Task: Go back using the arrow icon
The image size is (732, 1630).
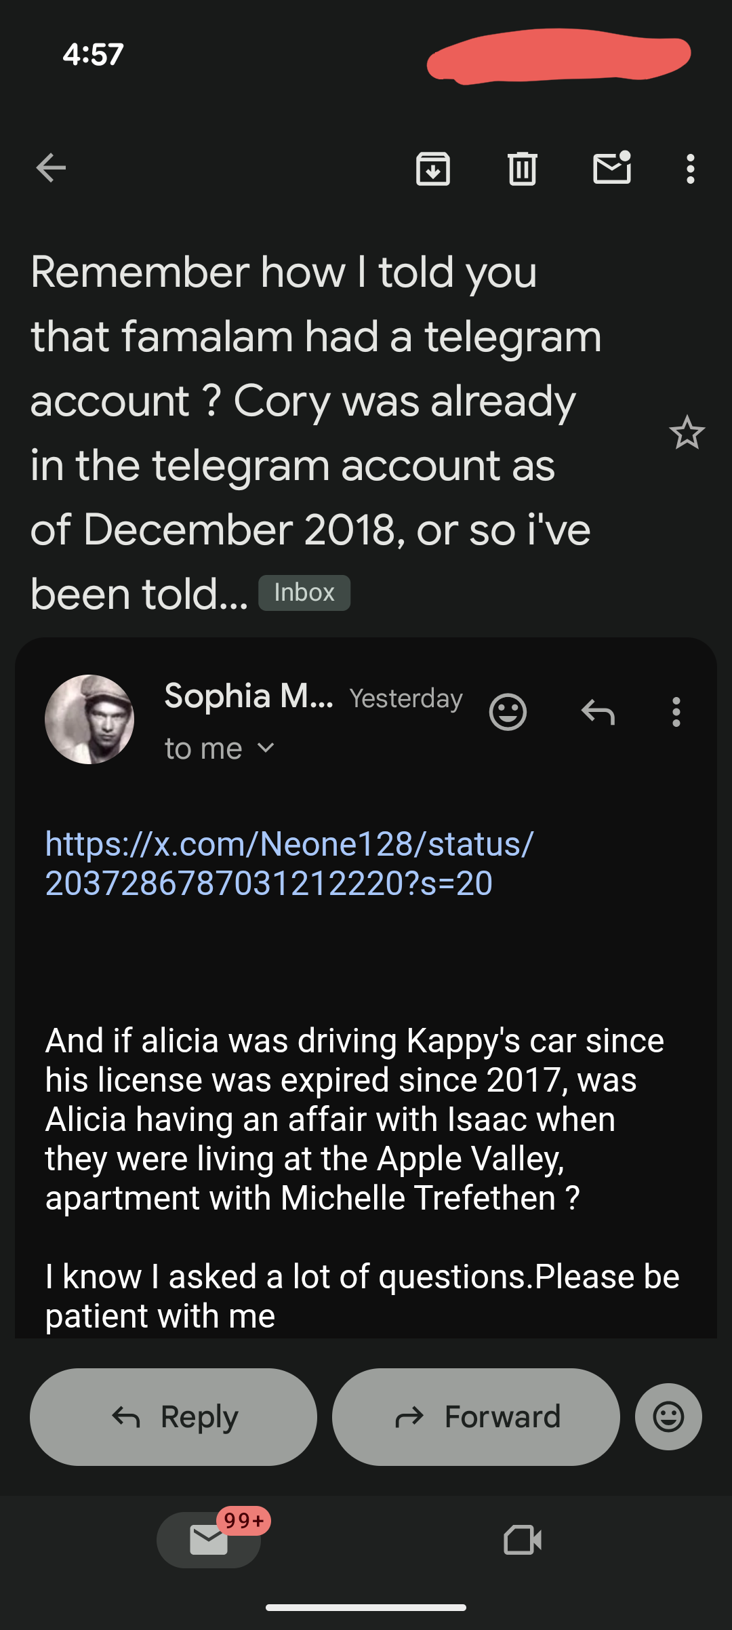Action: [51, 168]
